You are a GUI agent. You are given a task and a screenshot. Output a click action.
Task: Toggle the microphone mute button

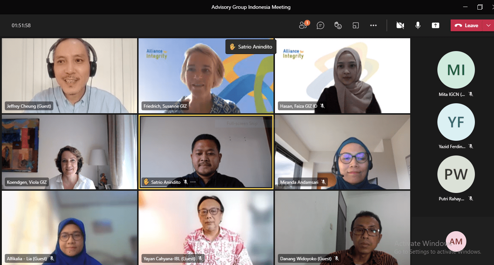pyautogui.click(x=418, y=25)
